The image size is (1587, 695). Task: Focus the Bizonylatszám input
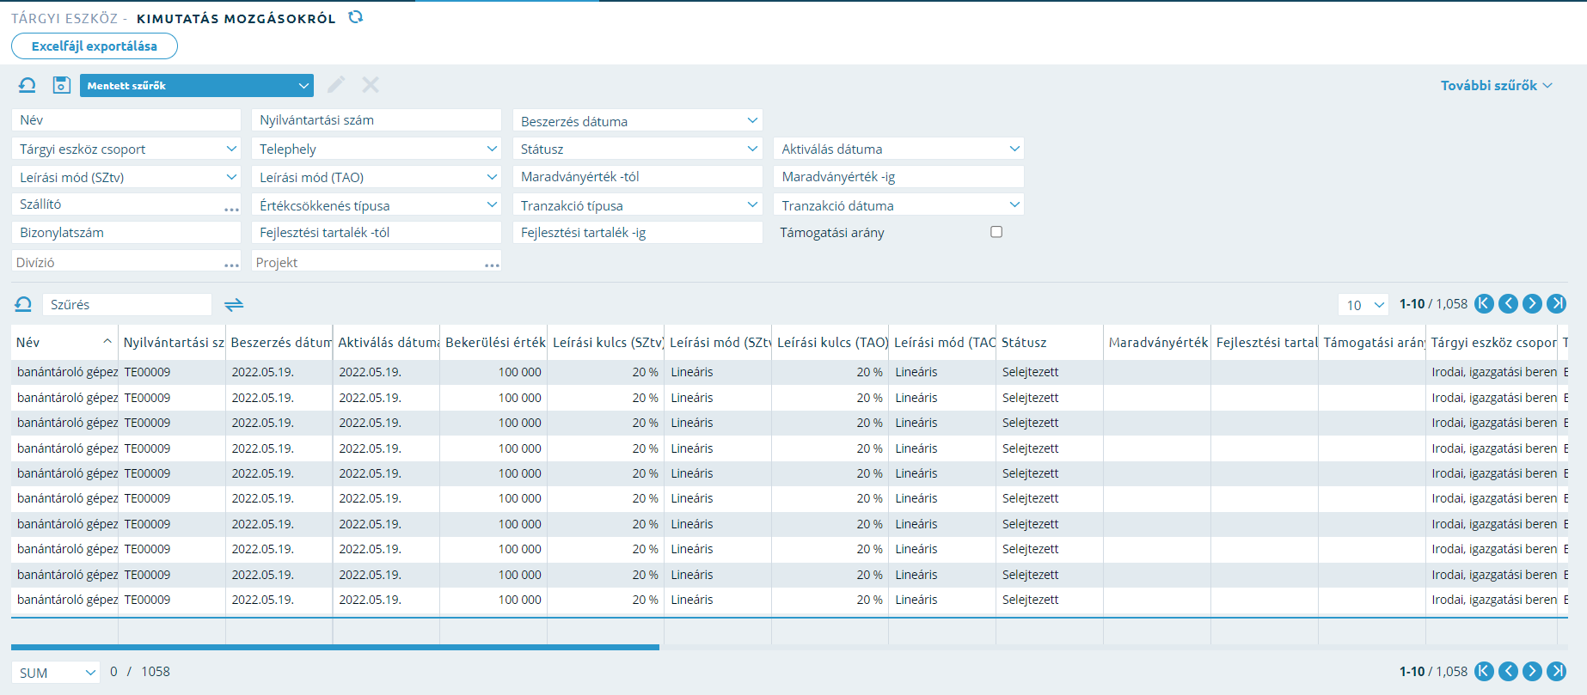126,233
